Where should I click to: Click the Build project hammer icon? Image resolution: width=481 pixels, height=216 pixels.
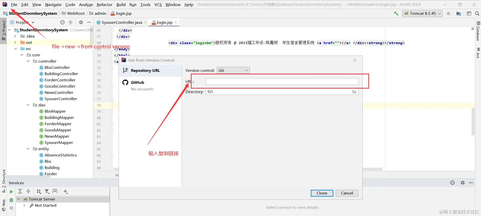pyautogui.click(x=396, y=14)
